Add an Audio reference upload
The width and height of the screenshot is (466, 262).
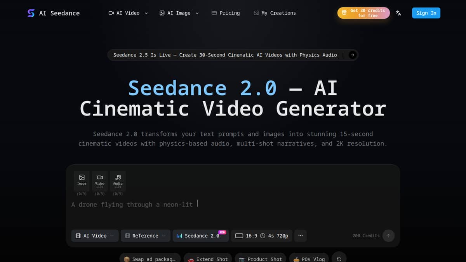click(x=118, y=181)
